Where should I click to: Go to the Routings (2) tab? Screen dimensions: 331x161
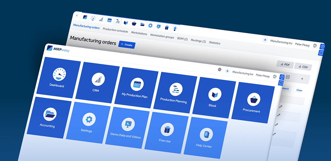[198, 41]
